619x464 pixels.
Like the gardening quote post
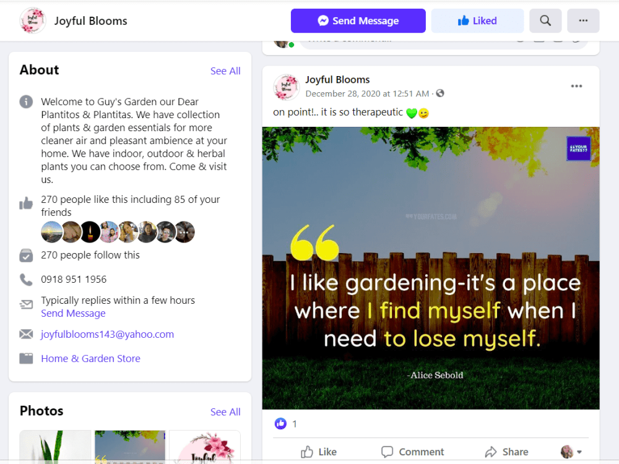[x=318, y=452]
